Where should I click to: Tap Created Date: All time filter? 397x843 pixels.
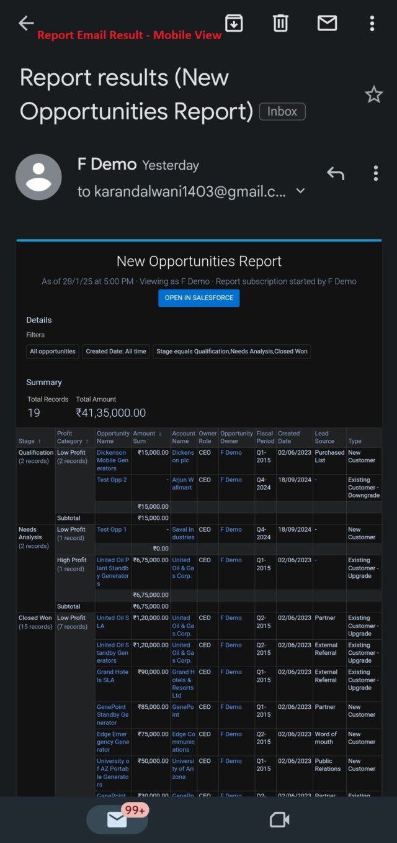point(116,351)
